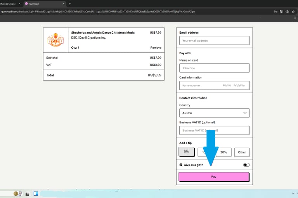
Task: Select the Other tip option
Action: tap(242, 152)
